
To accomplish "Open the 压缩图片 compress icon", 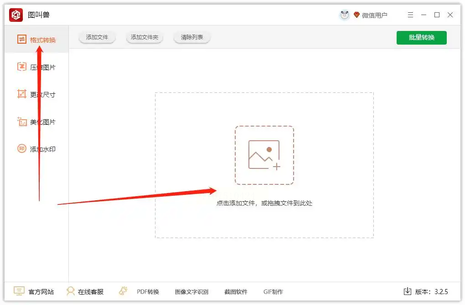I will 21,66.
